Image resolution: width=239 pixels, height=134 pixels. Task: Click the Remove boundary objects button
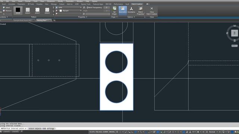(x=7, y=11)
